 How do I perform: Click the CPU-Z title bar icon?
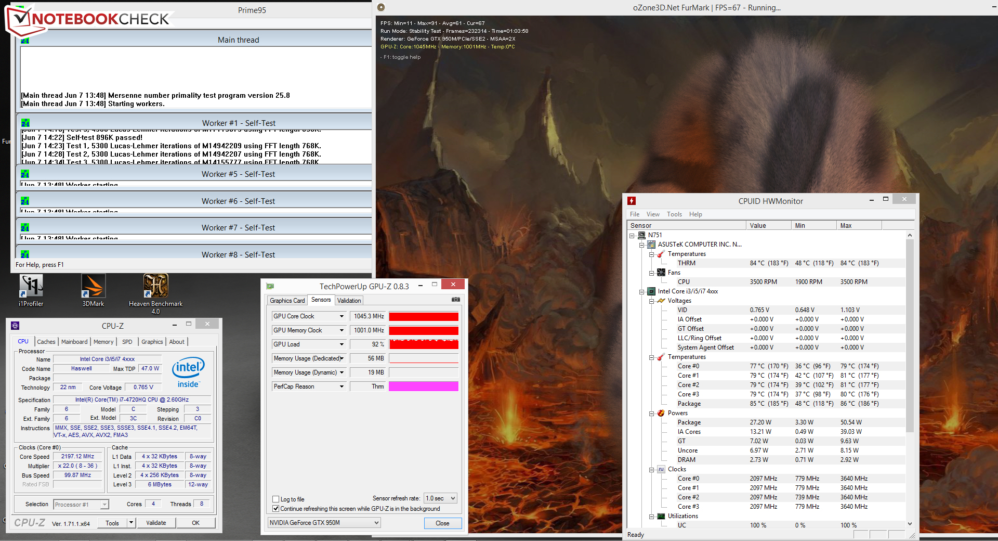(15, 326)
